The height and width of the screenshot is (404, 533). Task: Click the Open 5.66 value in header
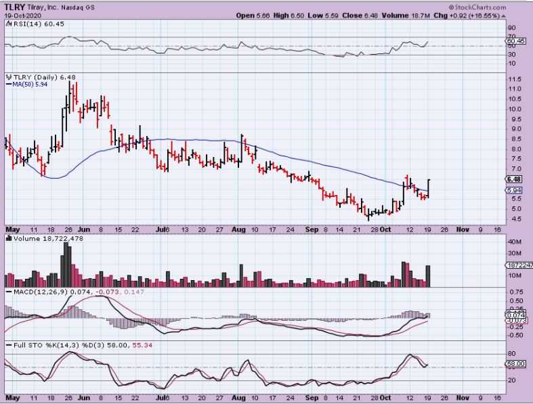pyautogui.click(x=253, y=16)
